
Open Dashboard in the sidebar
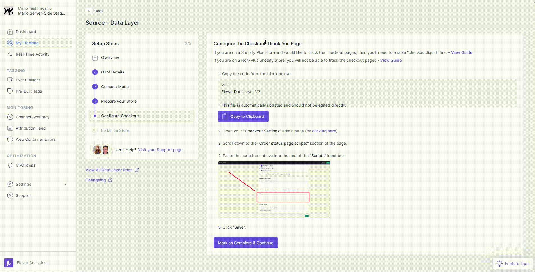37,32
